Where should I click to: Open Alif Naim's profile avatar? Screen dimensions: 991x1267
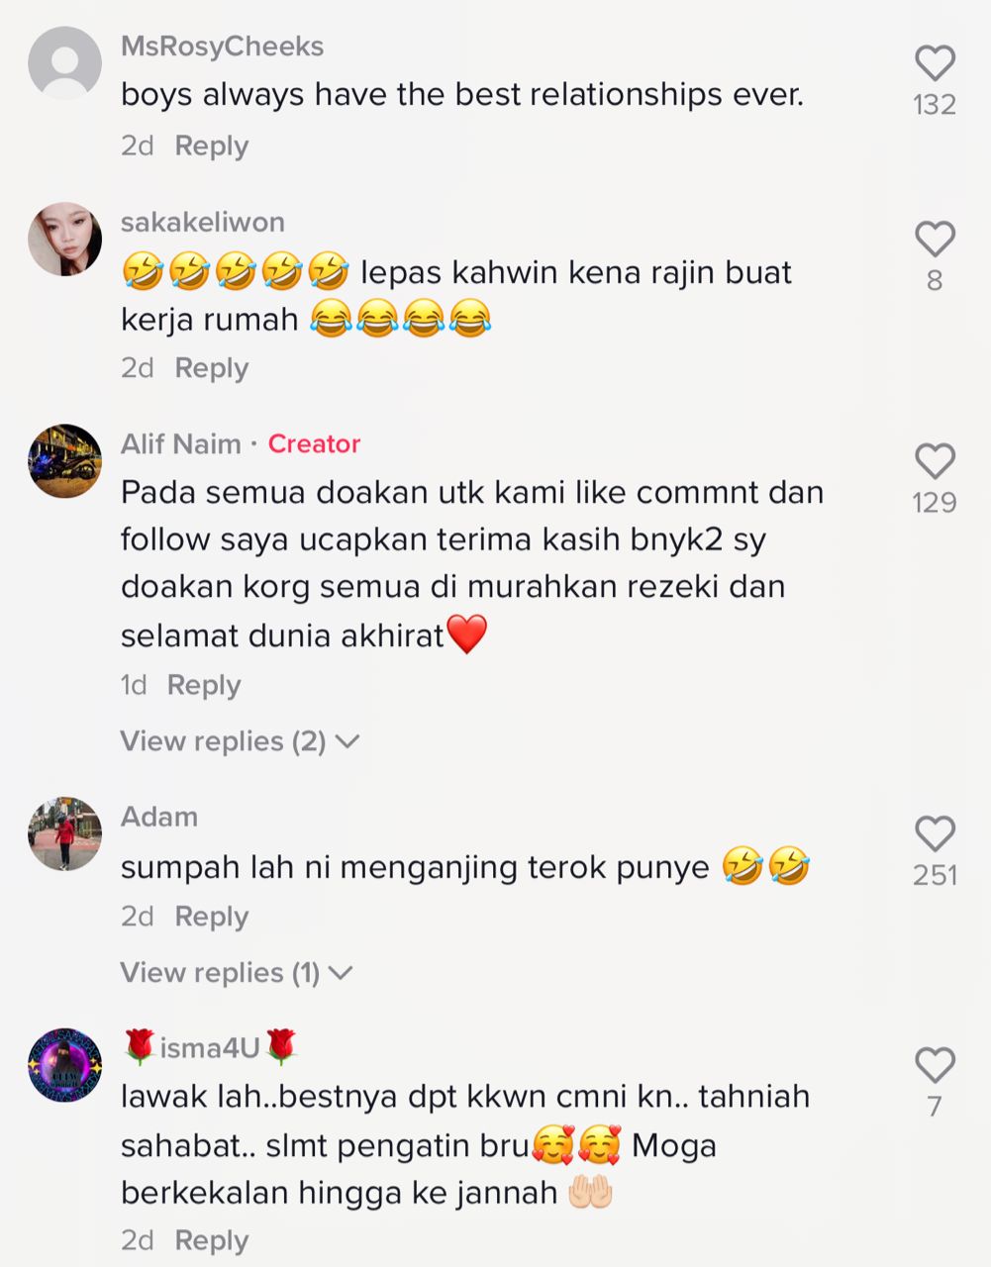pos(65,460)
